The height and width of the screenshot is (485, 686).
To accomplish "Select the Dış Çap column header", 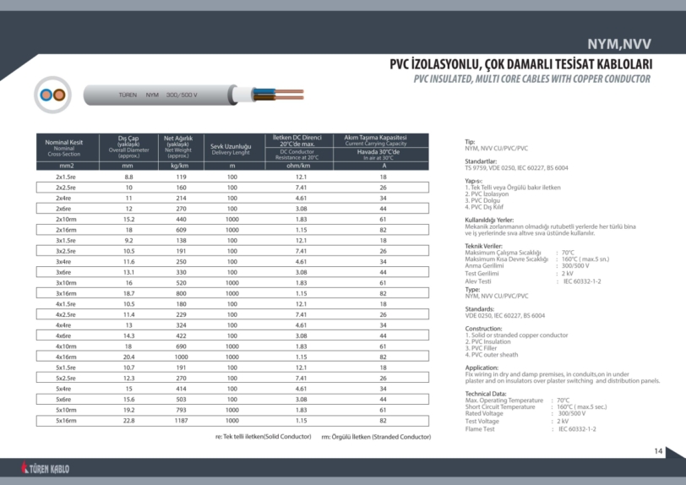I will tap(128, 147).
